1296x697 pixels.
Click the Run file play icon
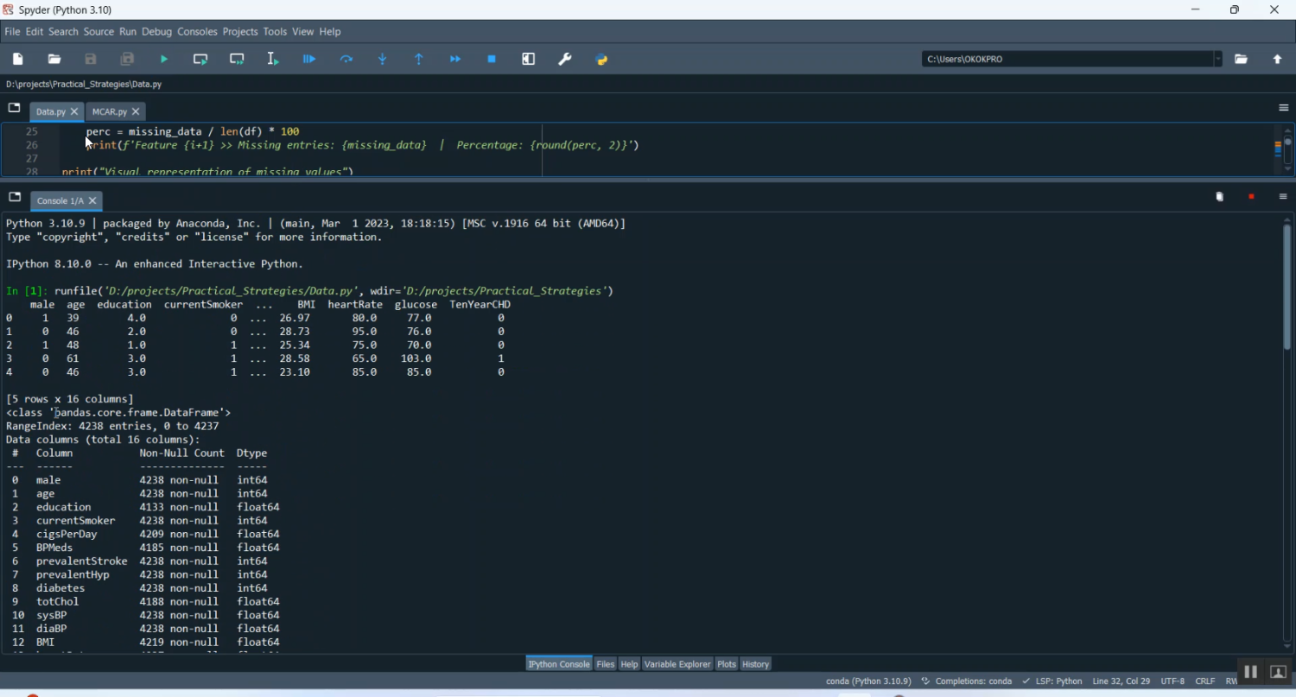(x=164, y=60)
